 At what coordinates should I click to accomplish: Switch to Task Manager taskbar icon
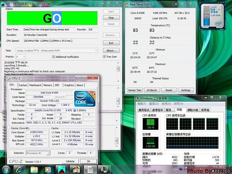[104, 170]
